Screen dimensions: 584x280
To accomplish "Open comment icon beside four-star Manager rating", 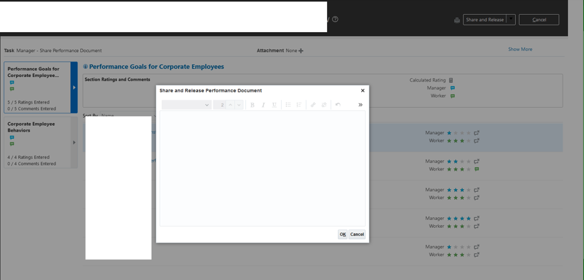I will point(476,219).
